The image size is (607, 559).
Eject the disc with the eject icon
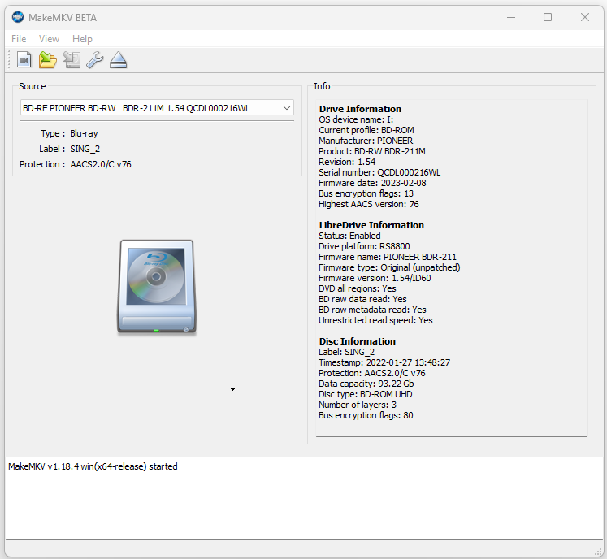[x=118, y=60]
